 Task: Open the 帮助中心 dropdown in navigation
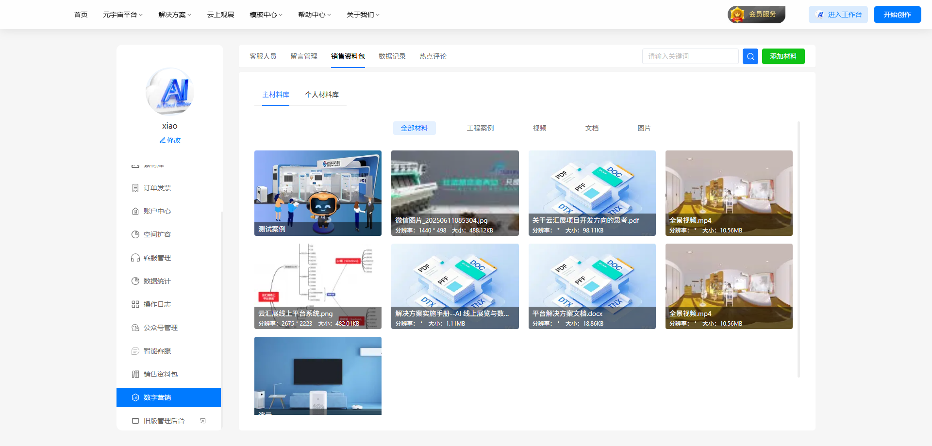[x=314, y=15]
